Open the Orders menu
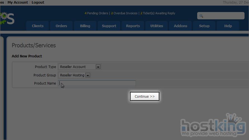Screen dimensions: 249x140 61,26
